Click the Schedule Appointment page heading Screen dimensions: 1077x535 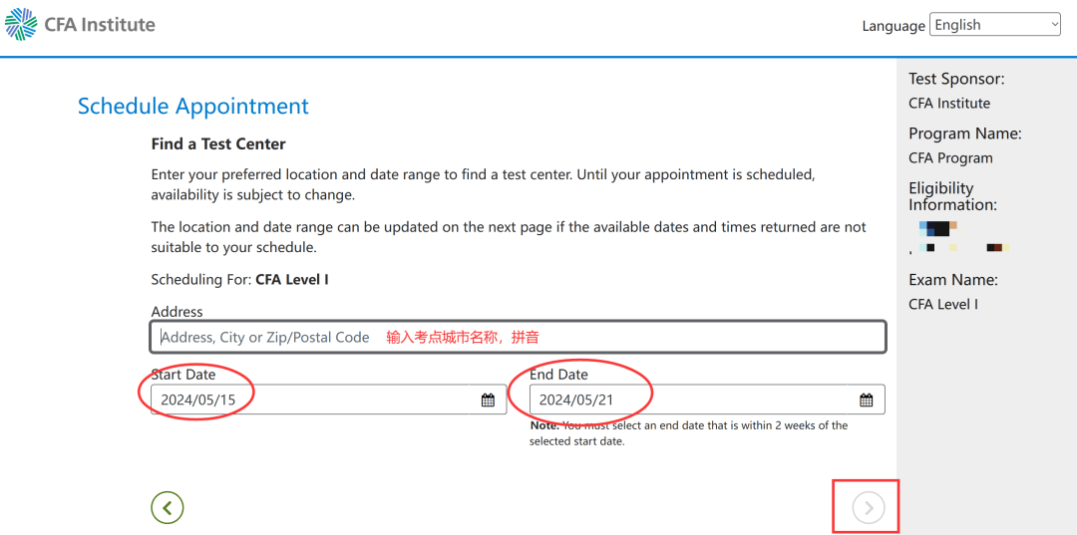point(193,107)
